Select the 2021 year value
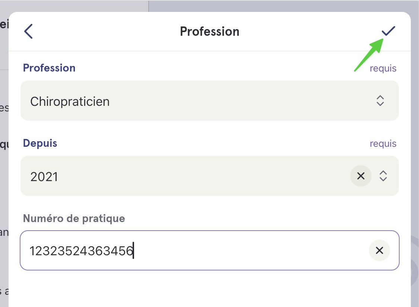Image resolution: width=419 pixels, height=307 pixels. point(44,177)
